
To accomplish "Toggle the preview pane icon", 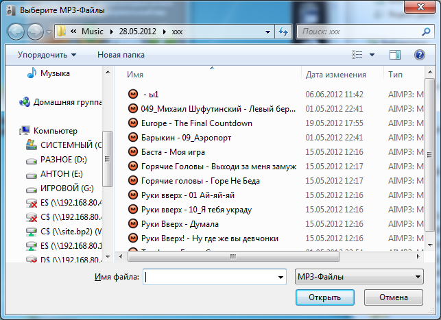I will click(x=395, y=55).
